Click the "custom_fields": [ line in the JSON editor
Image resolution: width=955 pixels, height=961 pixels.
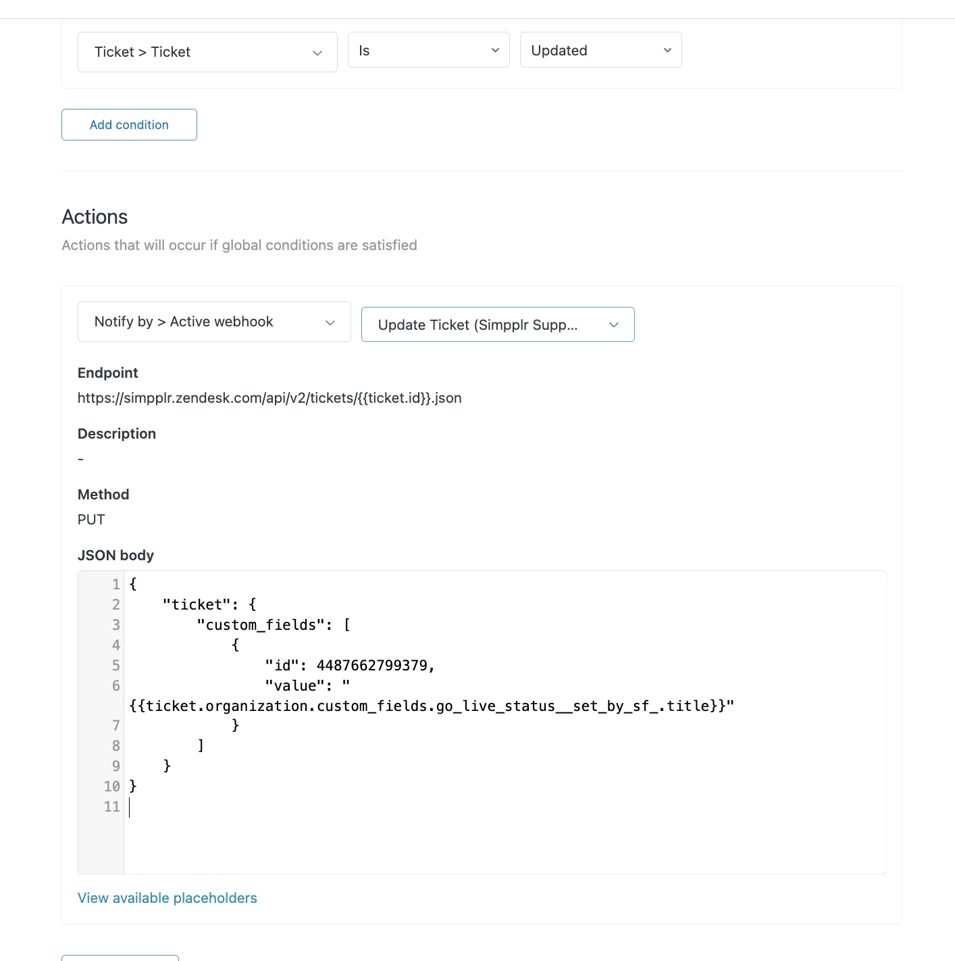(274, 625)
